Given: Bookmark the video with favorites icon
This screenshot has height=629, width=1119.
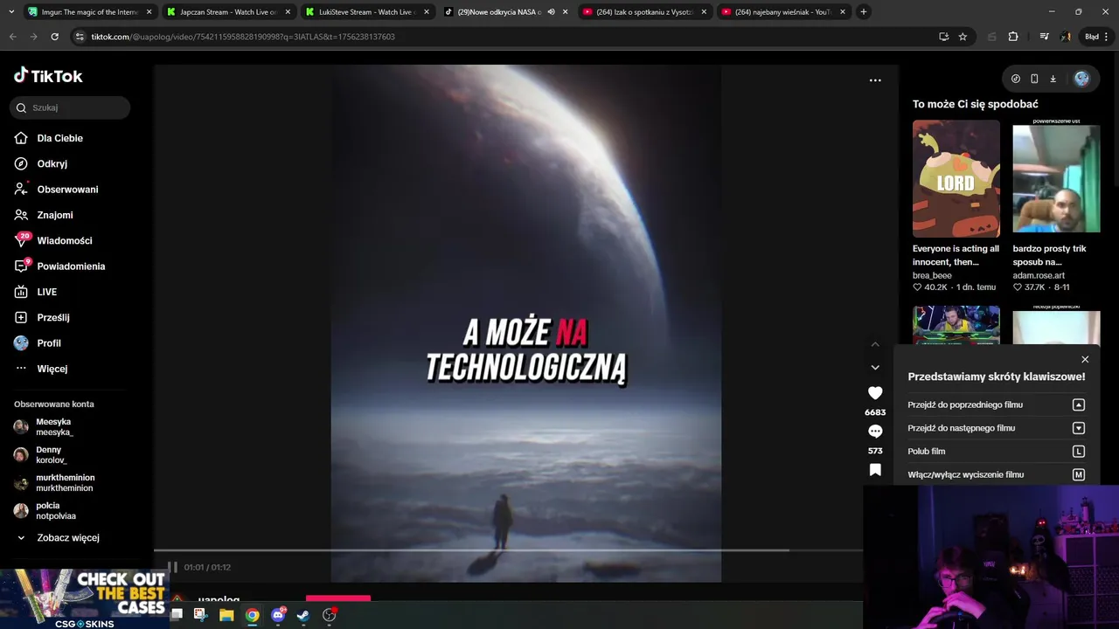Looking at the screenshot, I should click(x=875, y=470).
